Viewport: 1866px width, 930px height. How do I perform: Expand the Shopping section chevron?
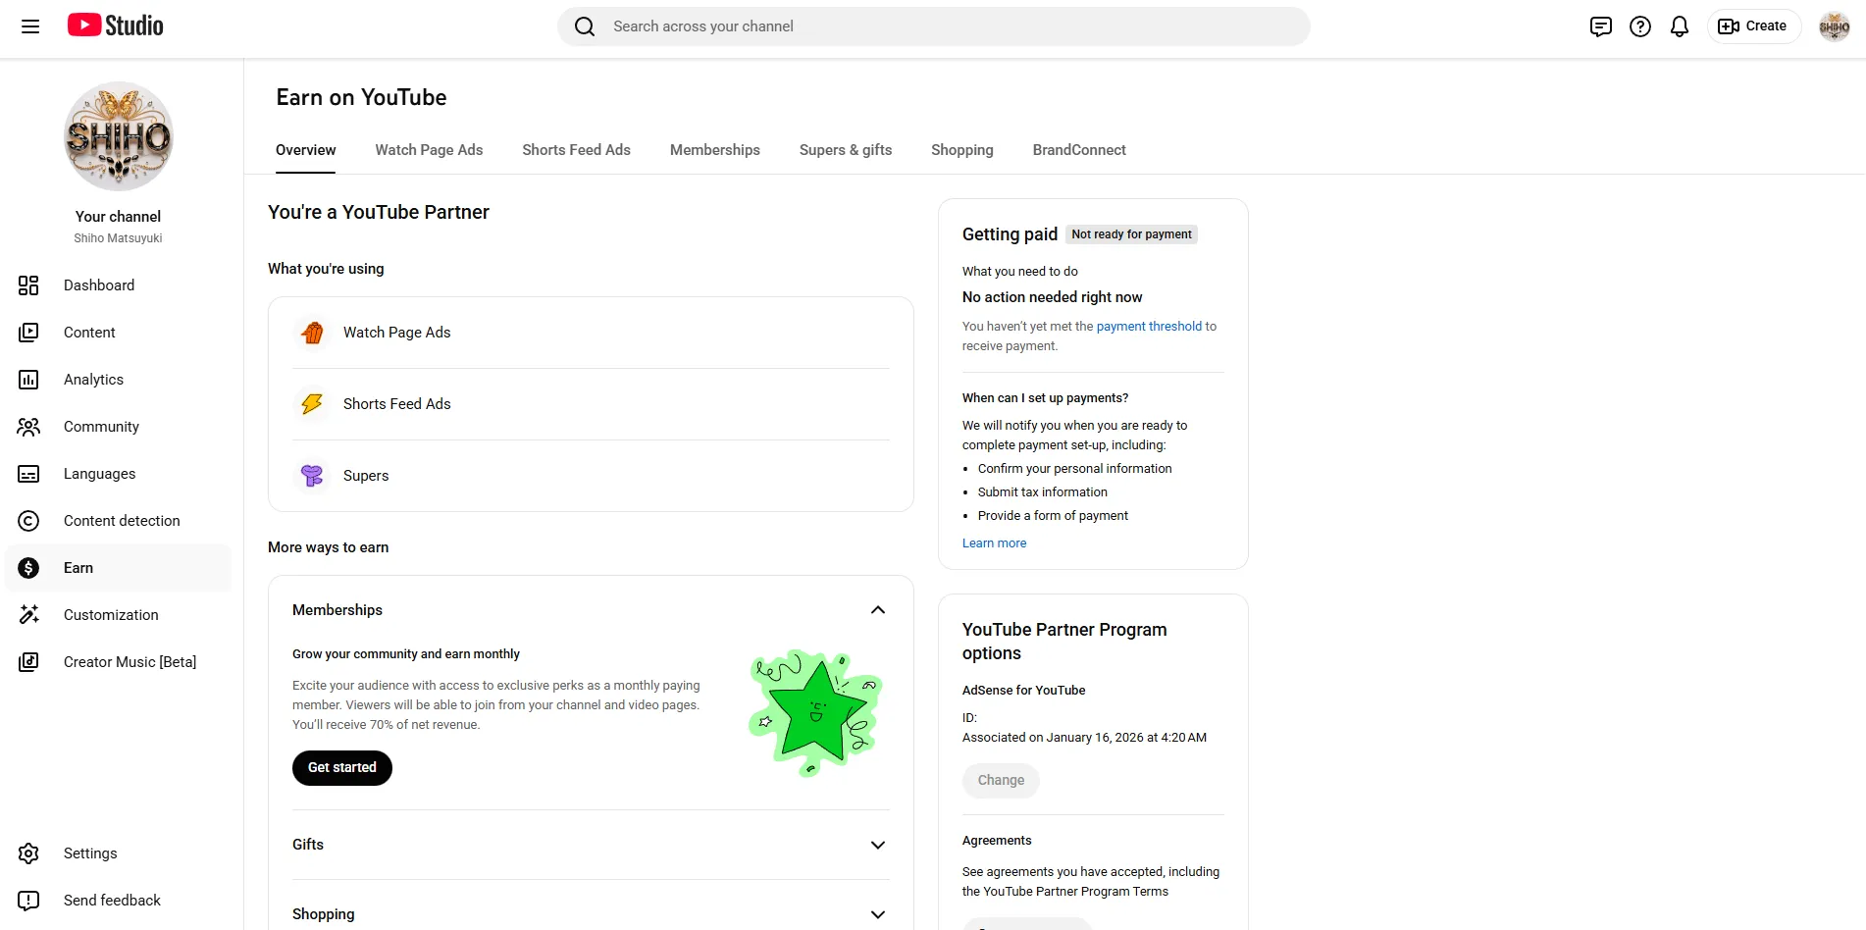click(x=878, y=914)
